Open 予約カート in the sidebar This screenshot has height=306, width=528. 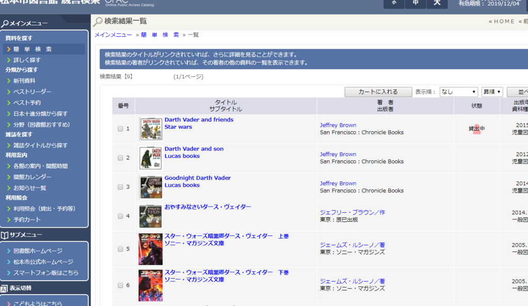27,219
